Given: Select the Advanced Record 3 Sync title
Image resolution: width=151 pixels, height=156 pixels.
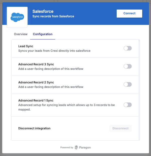Looking at the screenshot, I should [36, 64].
